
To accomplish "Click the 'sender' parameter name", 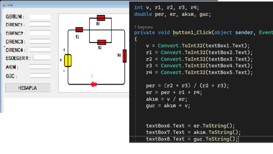I will coord(244,32).
